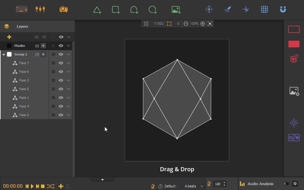Select the quad shape creation tool
Screen dimensions: 304x190
point(115,9)
